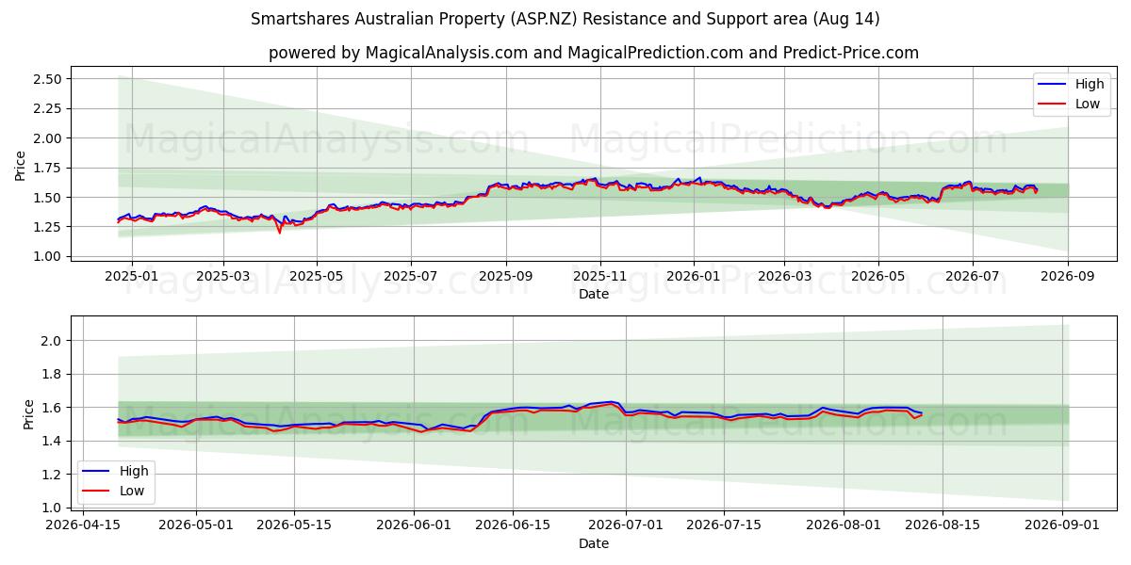
Task: Click the bottom chart 'Price' y-axis label
Action: tap(29, 414)
